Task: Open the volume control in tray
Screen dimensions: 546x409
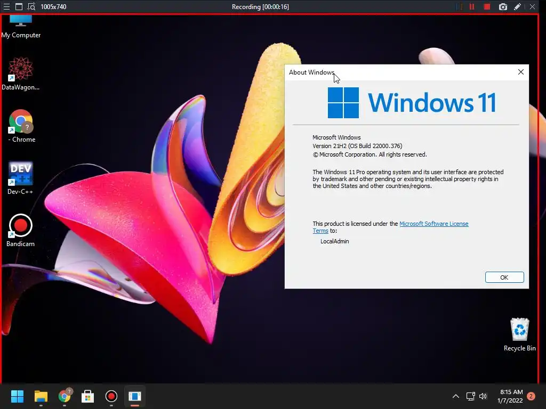Action: (x=483, y=396)
